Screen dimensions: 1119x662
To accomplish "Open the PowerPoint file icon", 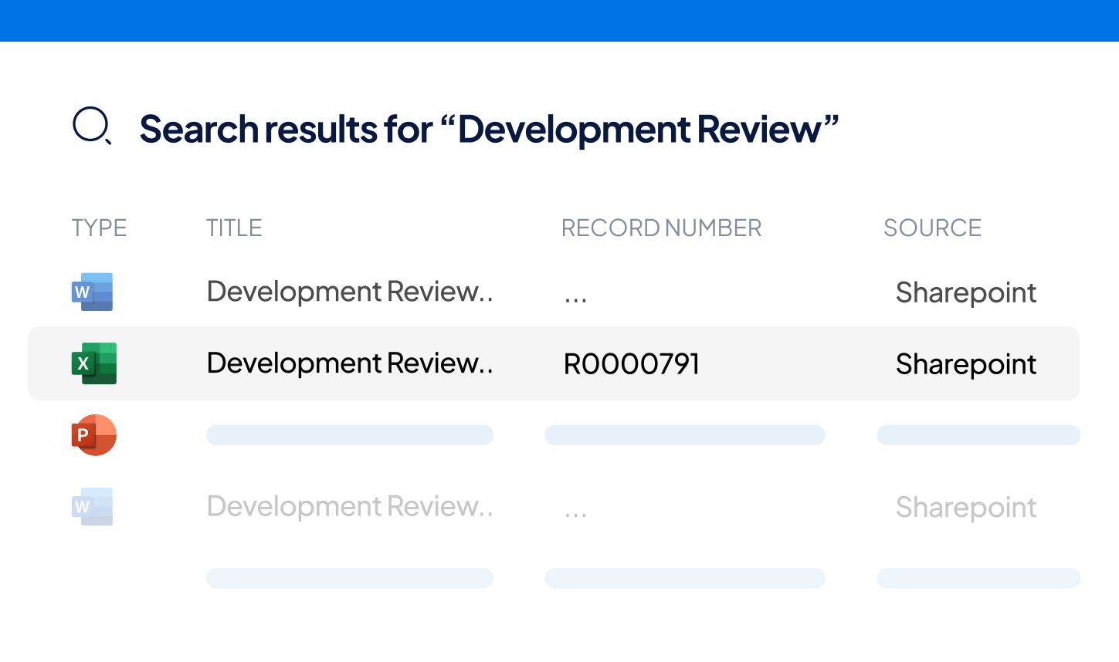I will pos(93,435).
